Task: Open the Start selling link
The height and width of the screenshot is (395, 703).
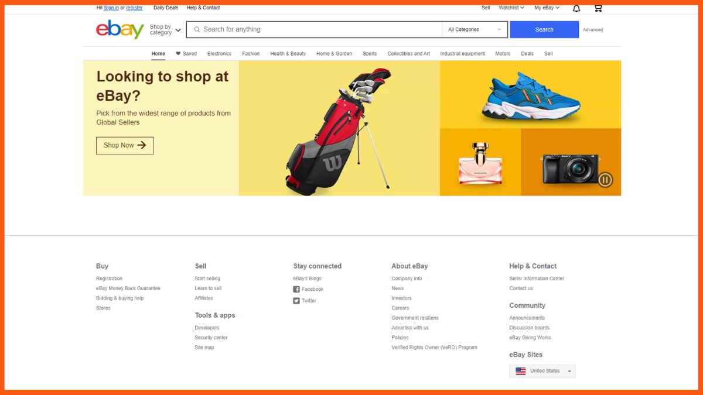Action: pos(207,279)
